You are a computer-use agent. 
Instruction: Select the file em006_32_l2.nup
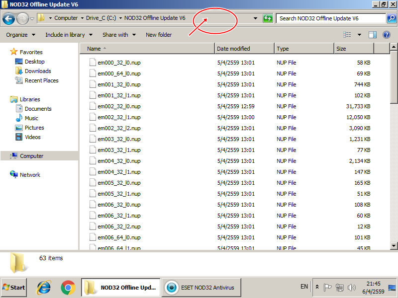click(x=119, y=226)
